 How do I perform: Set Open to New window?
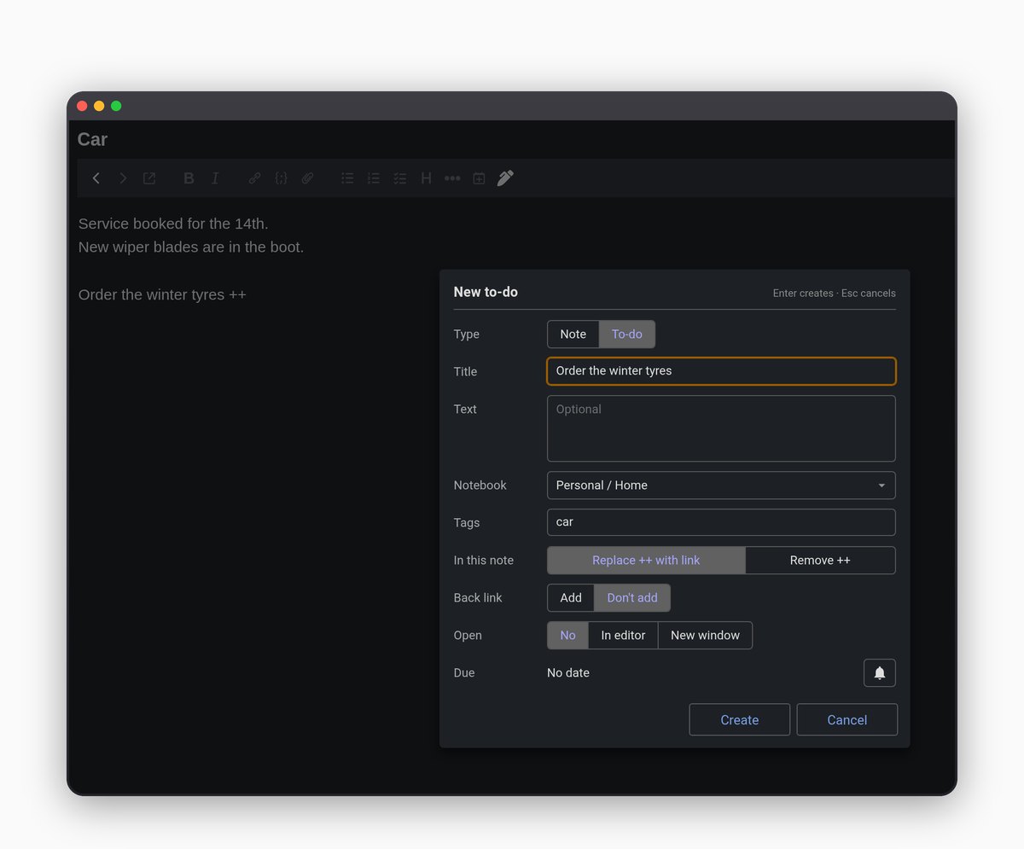(705, 636)
